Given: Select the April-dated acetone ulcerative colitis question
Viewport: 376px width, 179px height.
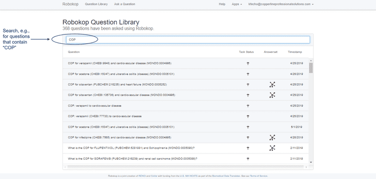Looking at the screenshot, I should tap(121, 74).
